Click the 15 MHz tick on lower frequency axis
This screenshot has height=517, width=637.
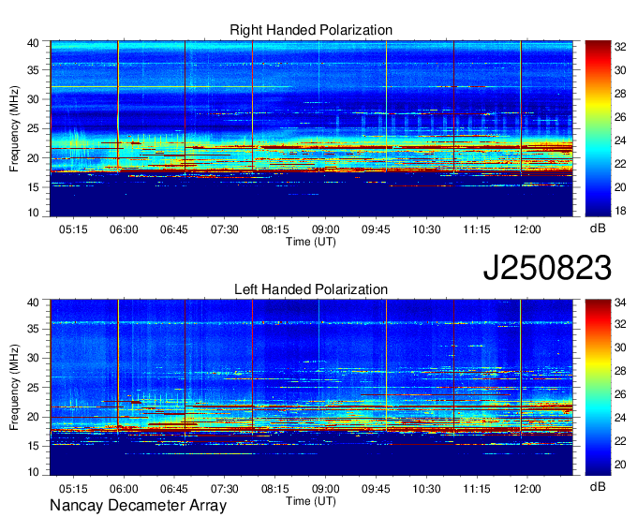[33, 447]
